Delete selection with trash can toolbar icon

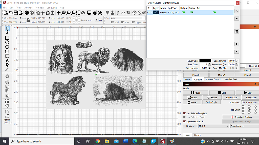tap(53, 13)
